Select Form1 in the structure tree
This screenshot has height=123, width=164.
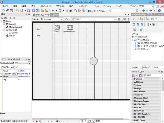click(9, 21)
